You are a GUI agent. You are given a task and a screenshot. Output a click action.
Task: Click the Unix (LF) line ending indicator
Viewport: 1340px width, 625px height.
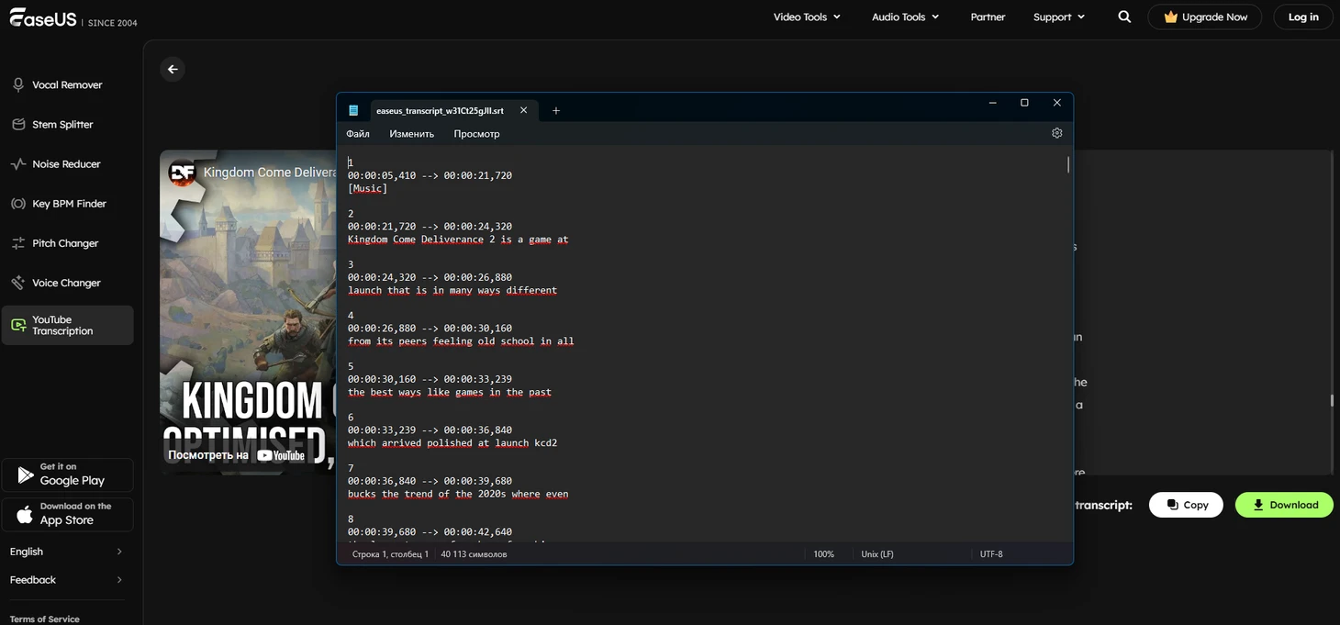[x=877, y=554]
